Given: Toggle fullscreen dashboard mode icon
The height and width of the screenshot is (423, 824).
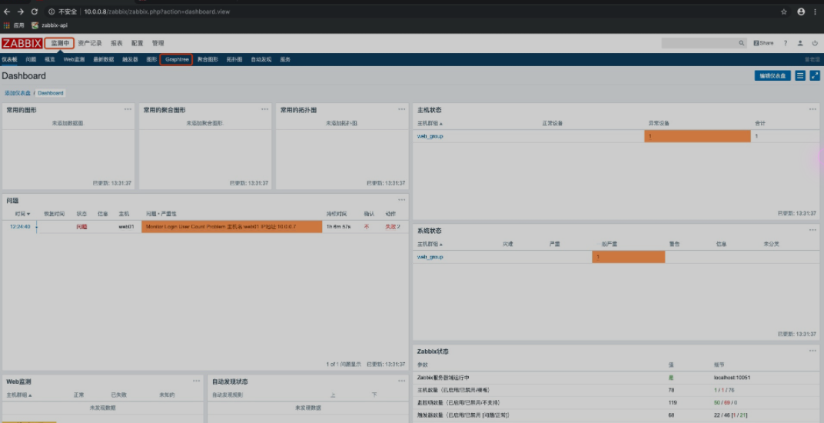Looking at the screenshot, I should coord(815,76).
